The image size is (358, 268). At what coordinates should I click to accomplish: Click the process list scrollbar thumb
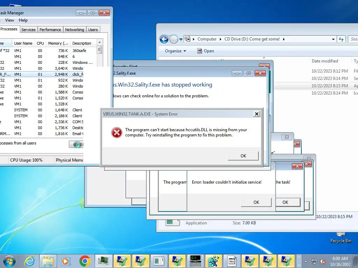[99, 50]
